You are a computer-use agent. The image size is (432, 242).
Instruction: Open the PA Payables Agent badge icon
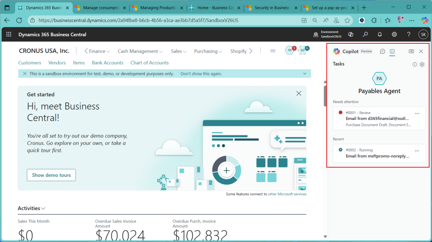[290, 50]
